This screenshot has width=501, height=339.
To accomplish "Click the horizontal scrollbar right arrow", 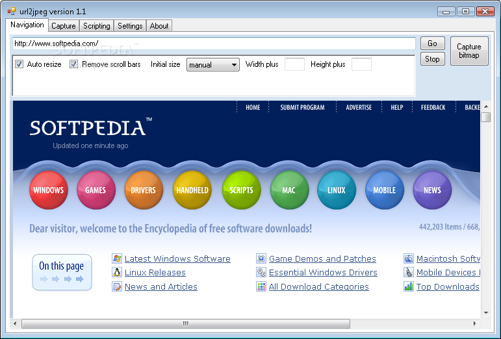I will 475,323.
